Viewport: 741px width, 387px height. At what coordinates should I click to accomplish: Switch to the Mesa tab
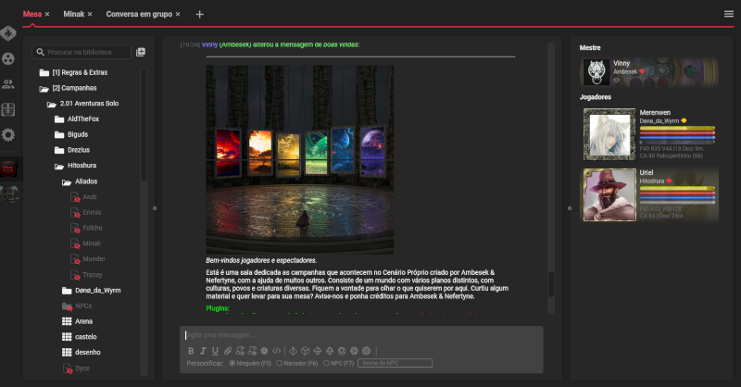[x=32, y=14]
